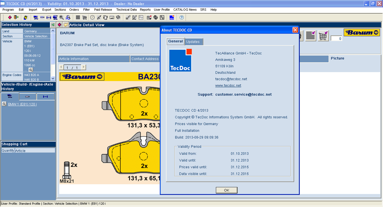Open the book manual toolbar icon
The width and height of the screenshot is (383, 207).
click(x=118, y=17)
